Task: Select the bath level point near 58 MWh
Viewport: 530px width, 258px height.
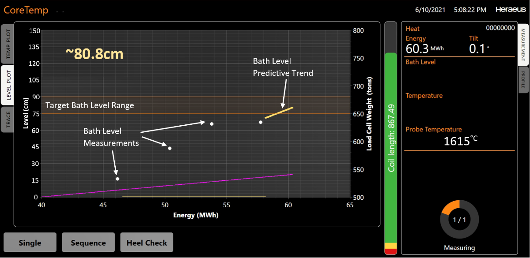Action: pyautogui.click(x=261, y=122)
